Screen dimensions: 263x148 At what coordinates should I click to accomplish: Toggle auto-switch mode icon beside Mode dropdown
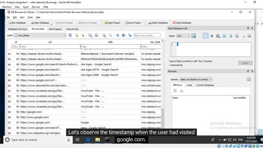coord(194,36)
